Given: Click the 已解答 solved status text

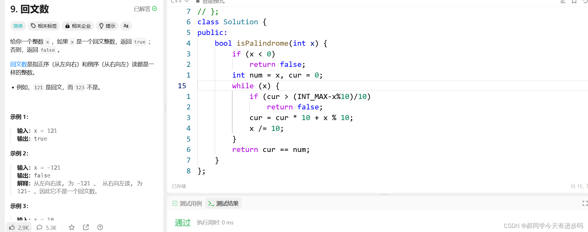Looking at the screenshot, I should coord(142,9).
